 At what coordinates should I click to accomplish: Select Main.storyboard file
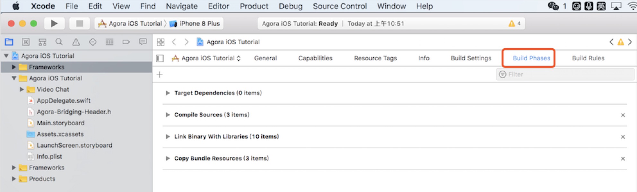pos(61,123)
